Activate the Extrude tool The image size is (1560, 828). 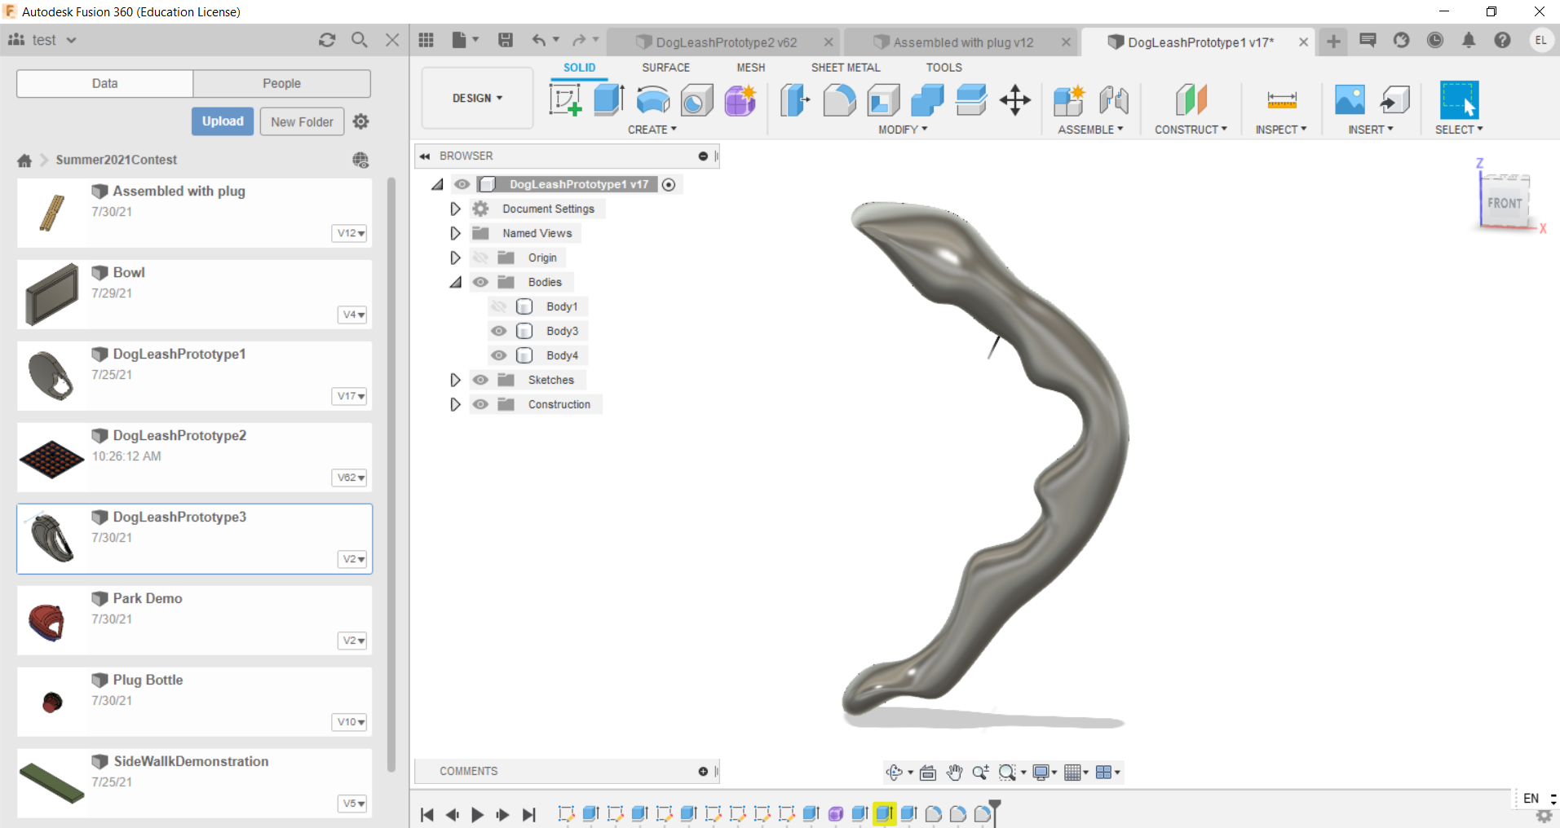[608, 100]
